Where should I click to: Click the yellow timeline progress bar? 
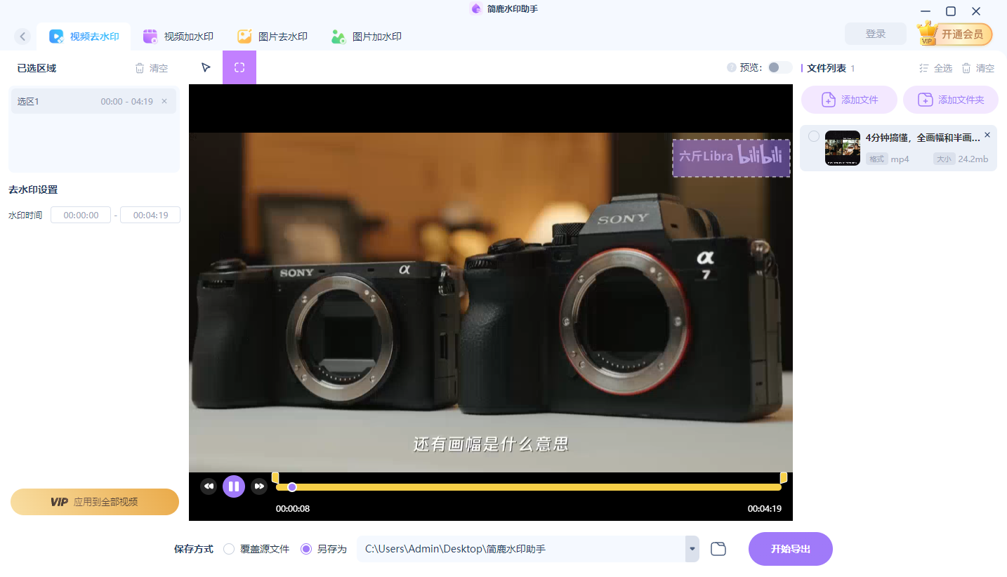pyautogui.click(x=528, y=487)
